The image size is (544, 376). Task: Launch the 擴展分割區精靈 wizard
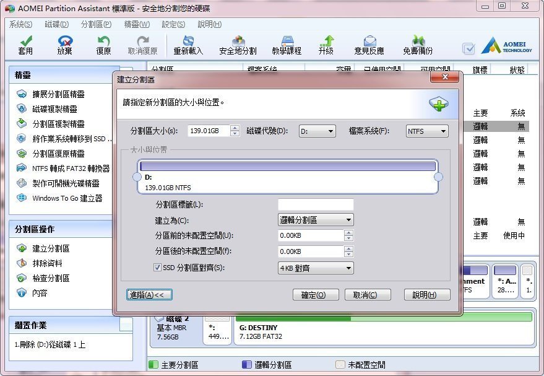pos(51,94)
